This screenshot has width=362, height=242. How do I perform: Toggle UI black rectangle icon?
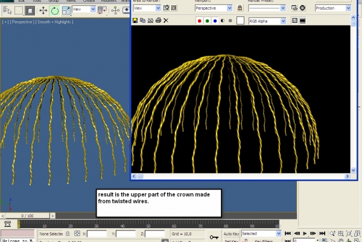[302, 20]
